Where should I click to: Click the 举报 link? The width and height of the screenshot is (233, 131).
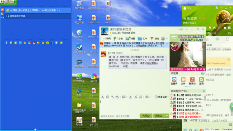click(x=181, y=29)
